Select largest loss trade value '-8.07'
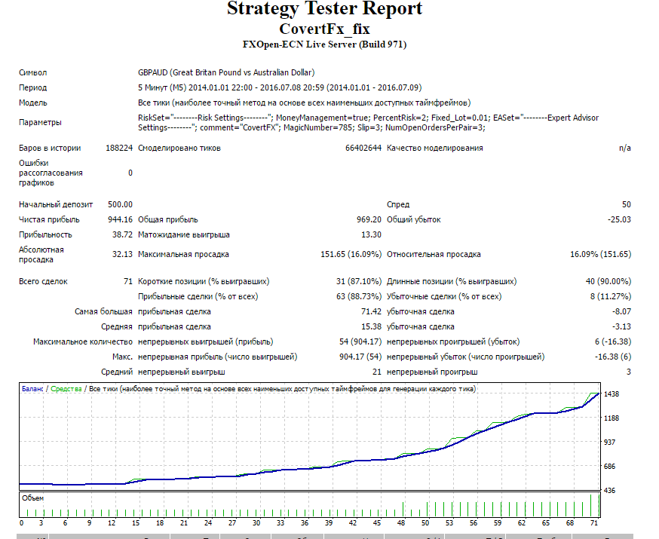 click(x=621, y=312)
